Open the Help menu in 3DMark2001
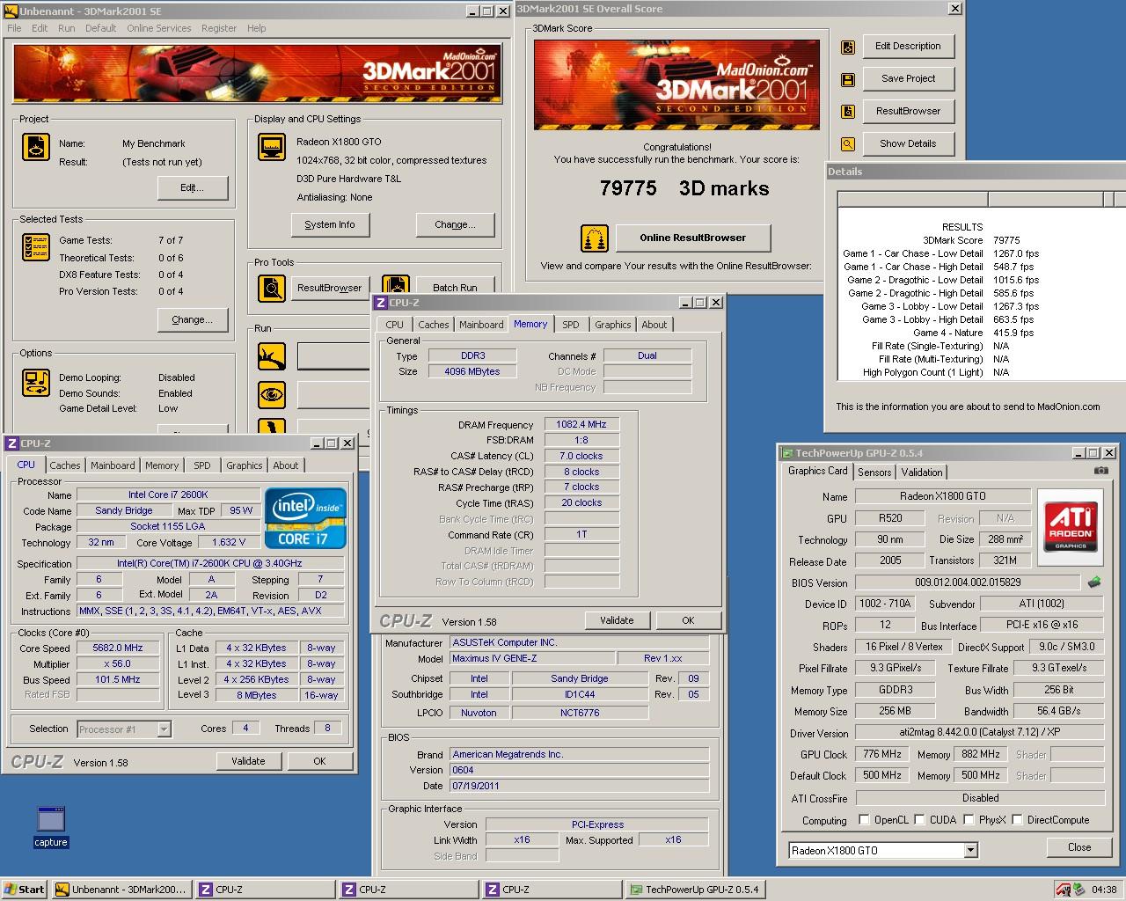This screenshot has width=1126, height=901. click(256, 28)
